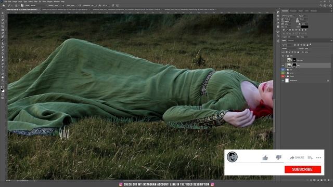The image size is (333, 187).
Task: Hide the selected masked layer's eye icon
Action: tap(283, 65)
